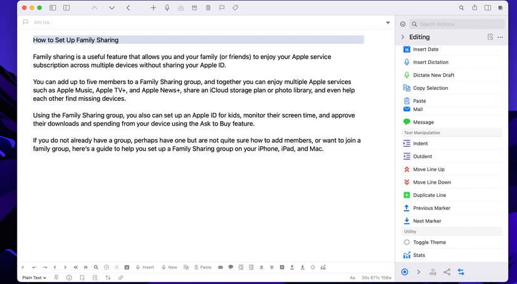Archive the current draft
Image resolution: width=517 pixels, height=284 pixels.
pos(194,8)
